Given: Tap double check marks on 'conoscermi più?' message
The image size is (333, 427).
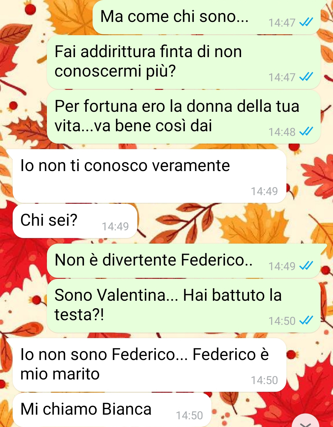Looking at the screenshot, I should tap(306, 77).
